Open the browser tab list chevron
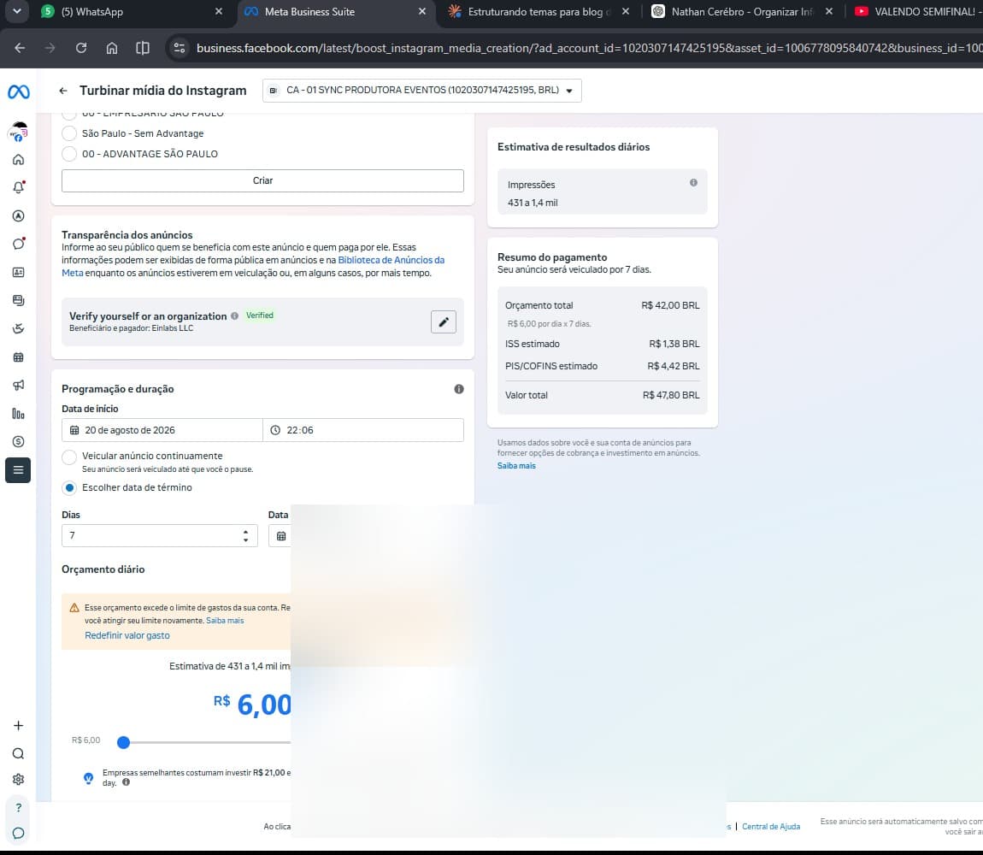 coord(17,11)
